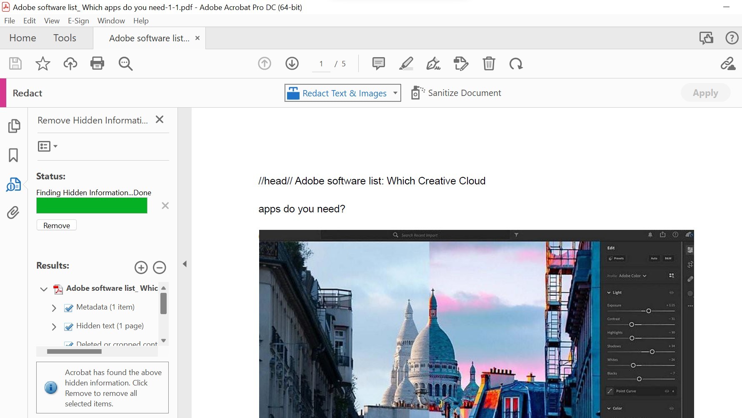Uncheck the Metadata (1 item) checkbox
The width and height of the screenshot is (742, 418).
(69, 308)
